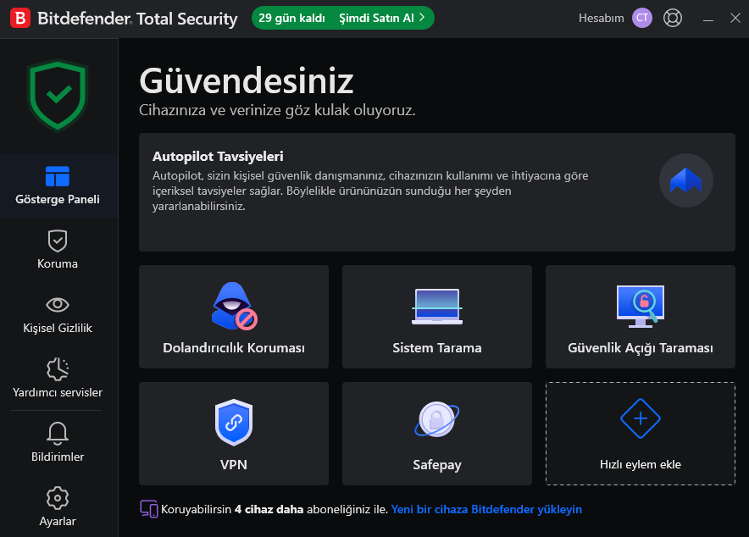Click the purple devices icon at bottom
Image resolution: width=749 pixels, height=537 pixels.
point(149,509)
